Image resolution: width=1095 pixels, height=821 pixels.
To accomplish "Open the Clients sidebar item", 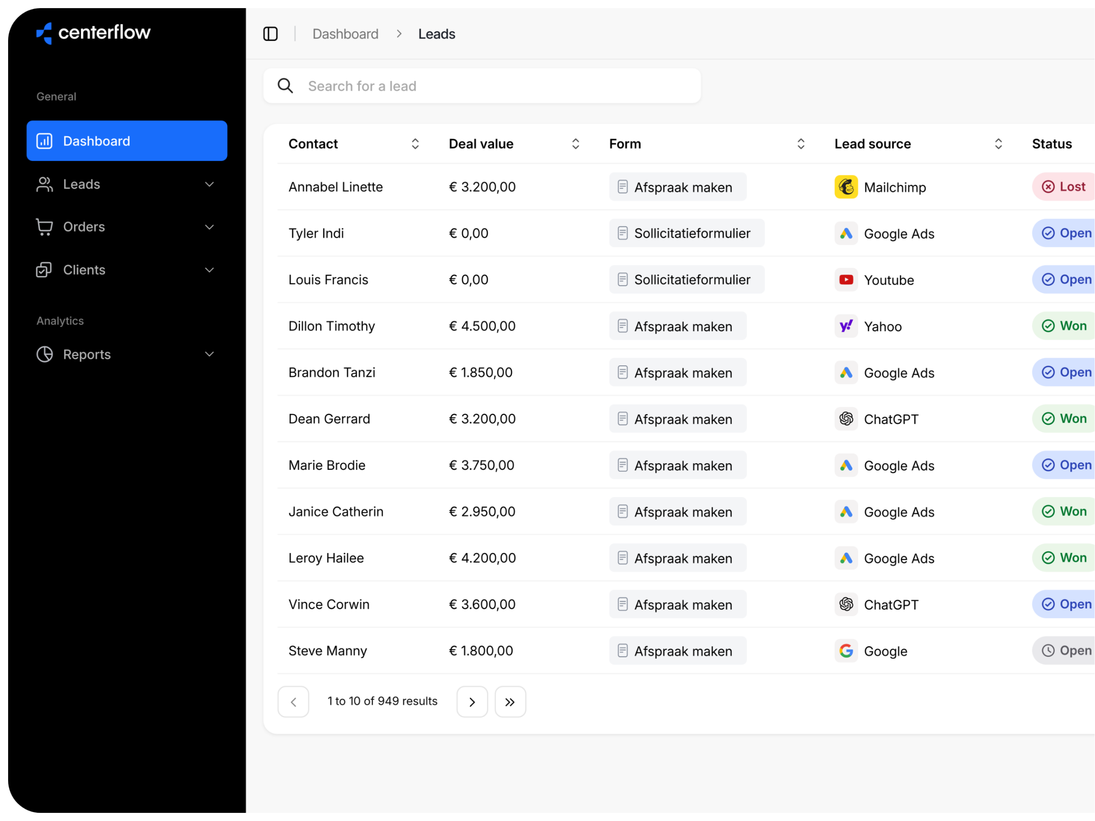I will (x=84, y=270).
